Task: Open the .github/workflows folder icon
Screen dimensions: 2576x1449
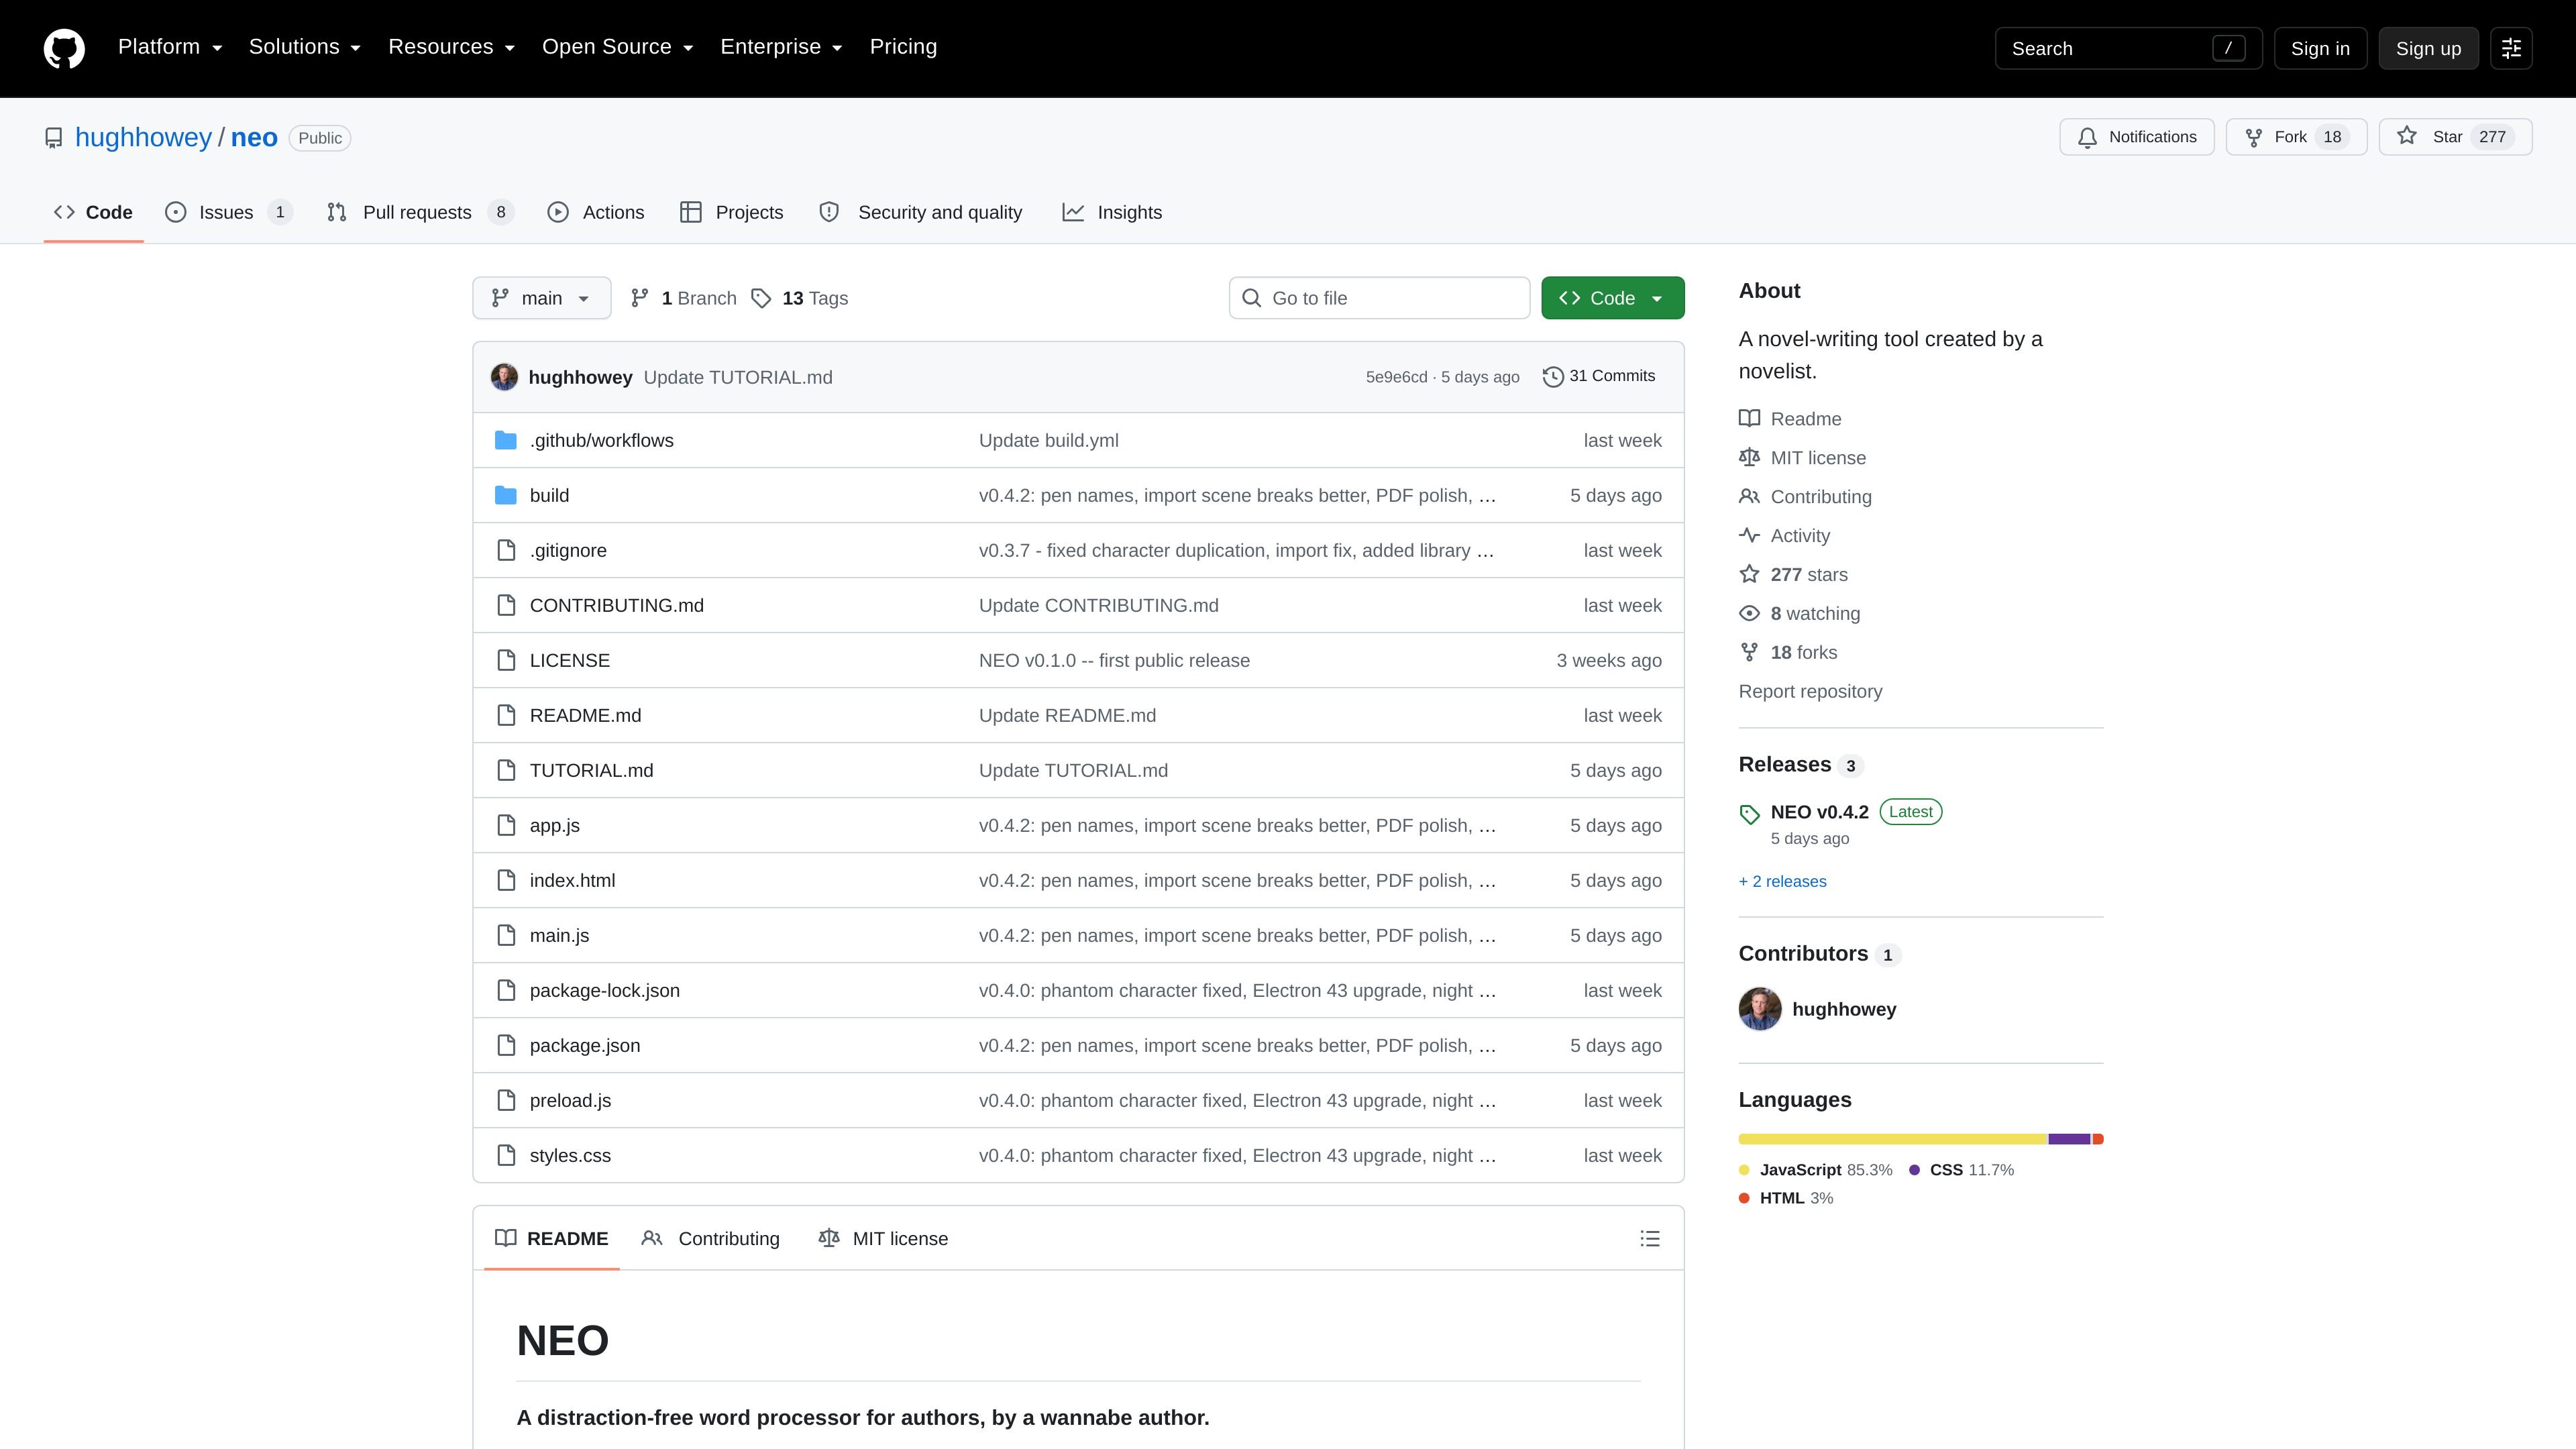Action: 506,440
